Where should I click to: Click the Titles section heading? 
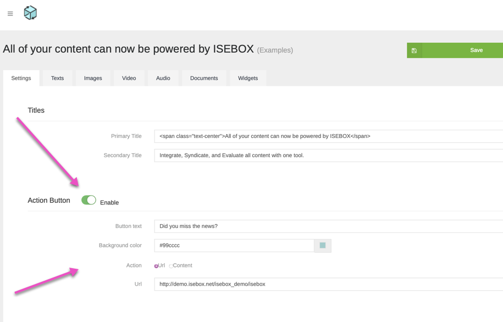click(36, 110)
